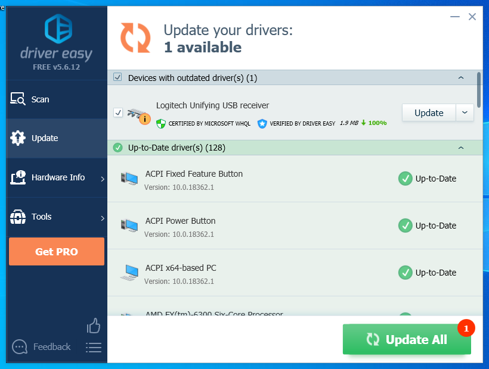Click the Scan sidebar icon
Viewport: 489px width, 369px height.
(18, 99)
